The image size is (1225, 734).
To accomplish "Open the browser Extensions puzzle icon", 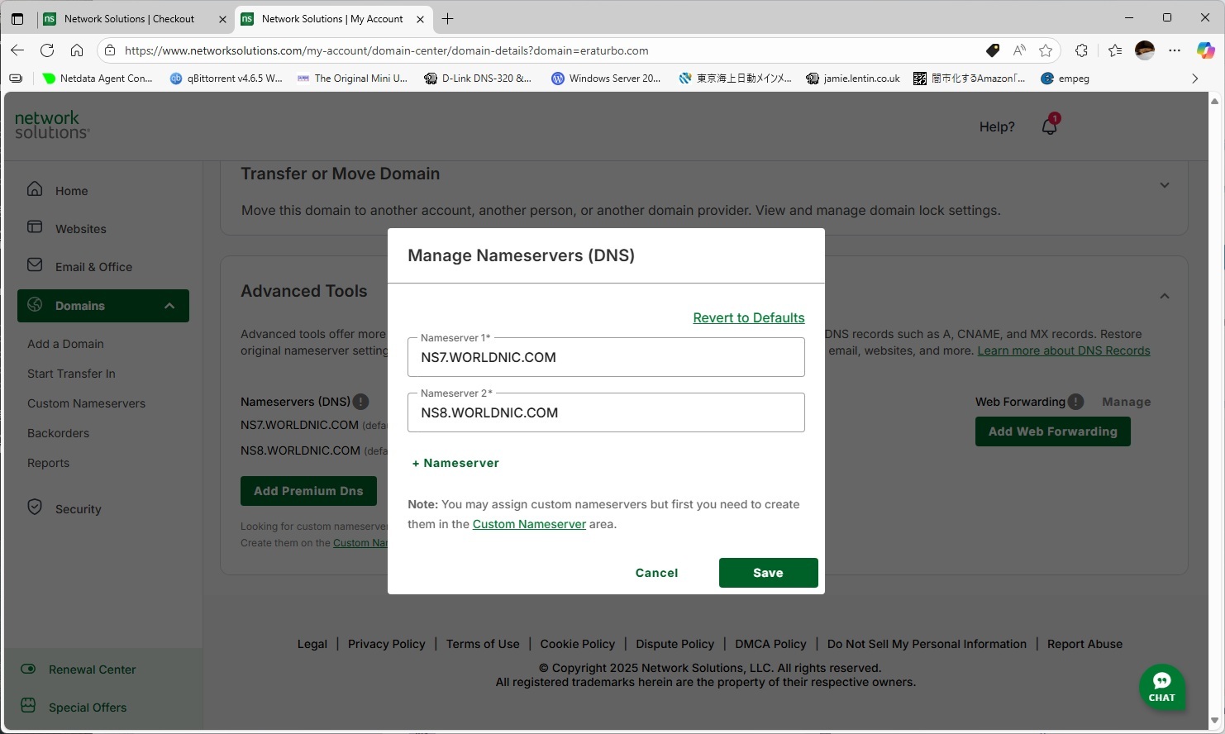I will [x=1081, y=50].
